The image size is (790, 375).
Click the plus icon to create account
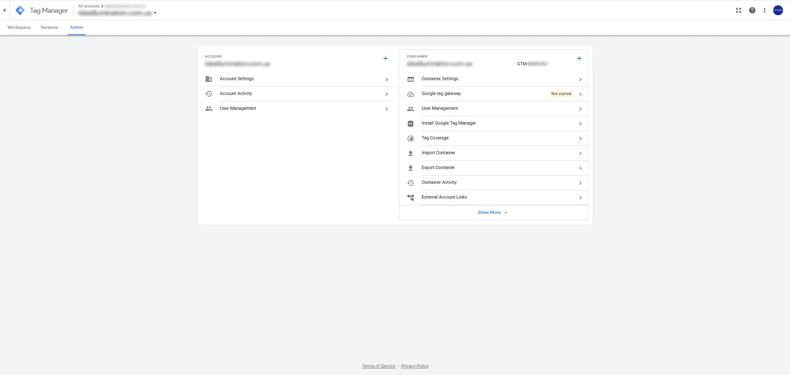coord(385,58)
